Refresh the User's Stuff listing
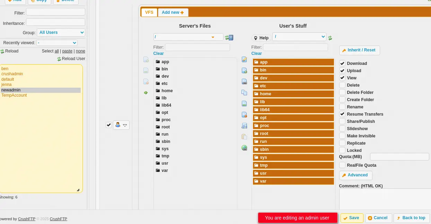The height and width of the screenshot is (224, 431). click(x=330, y=38)
